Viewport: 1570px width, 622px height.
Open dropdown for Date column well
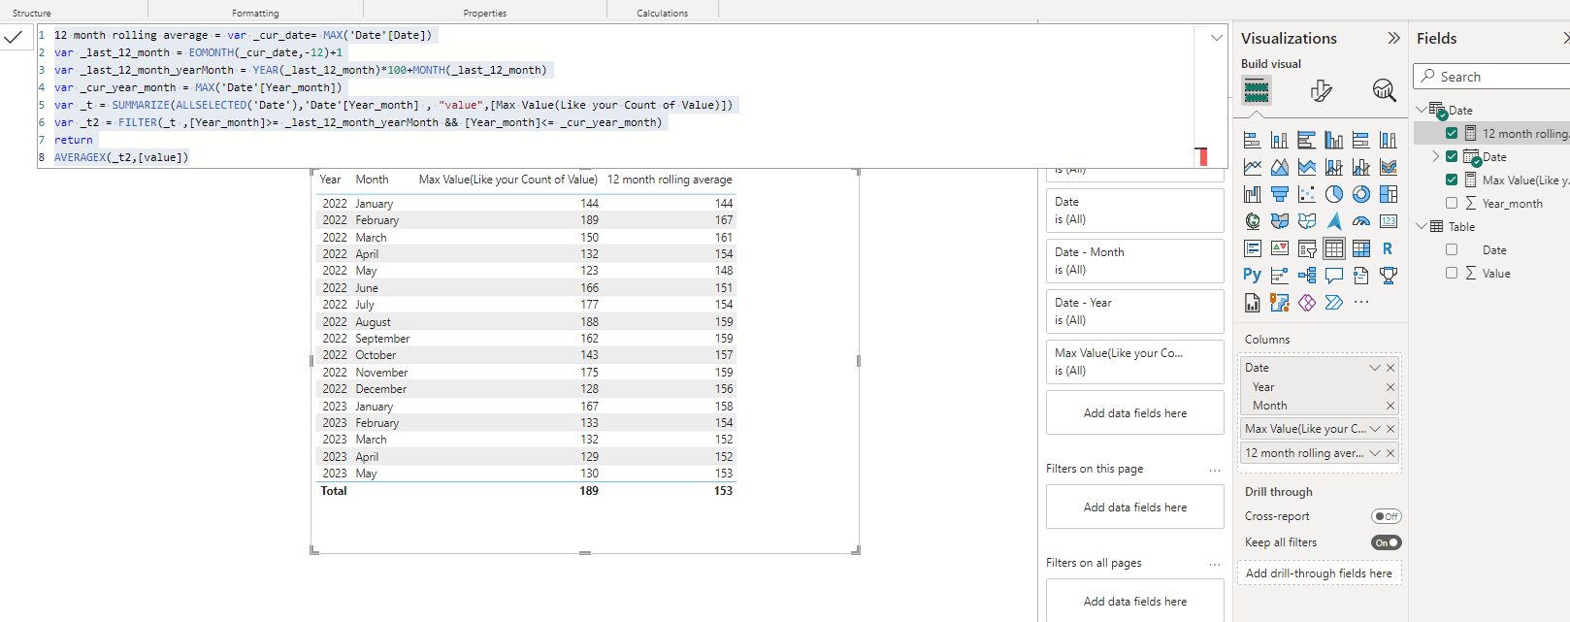click(x=1375, y=368)
